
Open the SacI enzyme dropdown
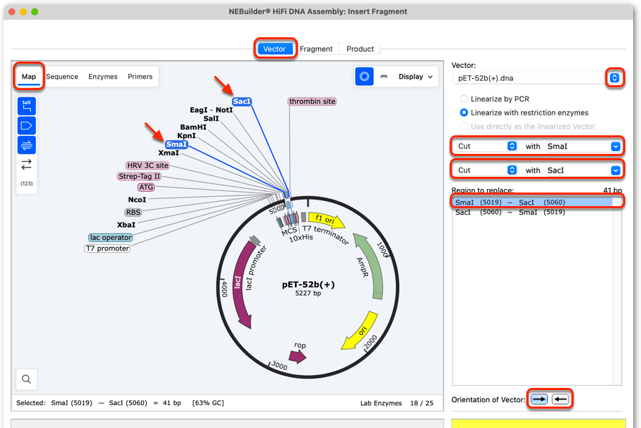click(x=615, y=170)
